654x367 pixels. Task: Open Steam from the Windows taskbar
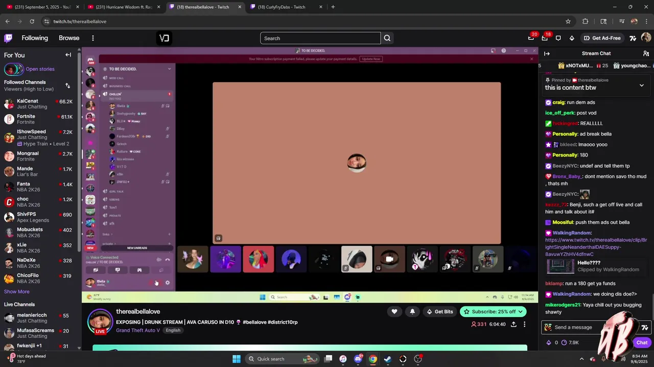tap(388, 359)
